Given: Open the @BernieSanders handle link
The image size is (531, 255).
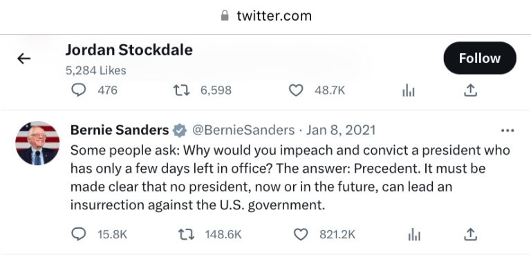Looking at the screenshot, I should [243, 130].
